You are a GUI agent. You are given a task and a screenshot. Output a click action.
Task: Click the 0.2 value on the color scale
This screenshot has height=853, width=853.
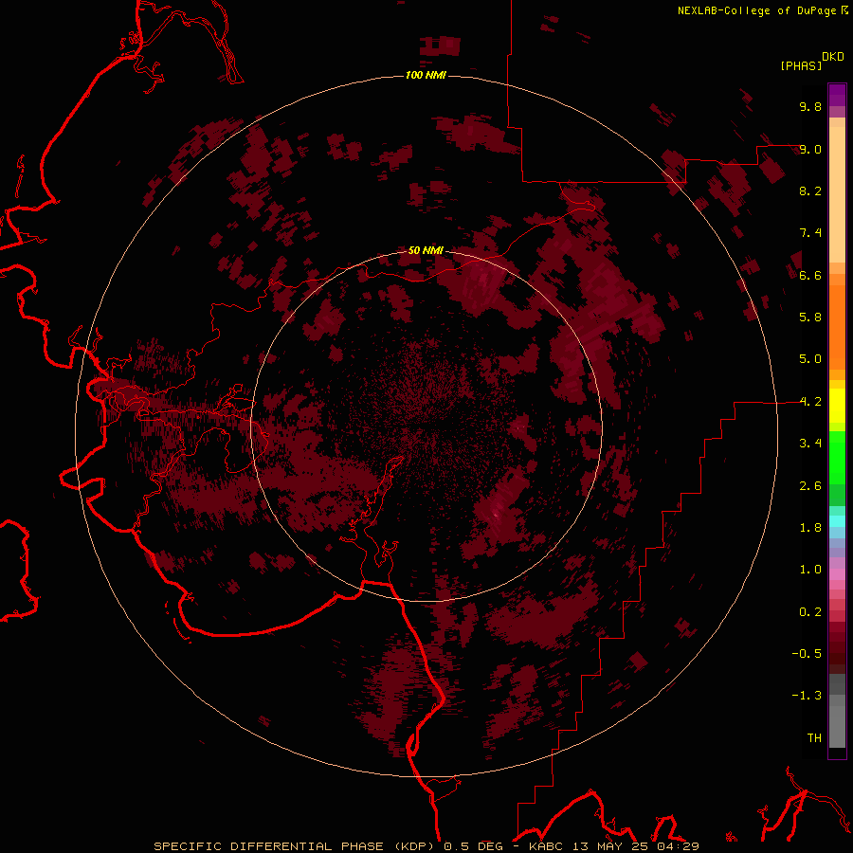(x=810, y=612)
